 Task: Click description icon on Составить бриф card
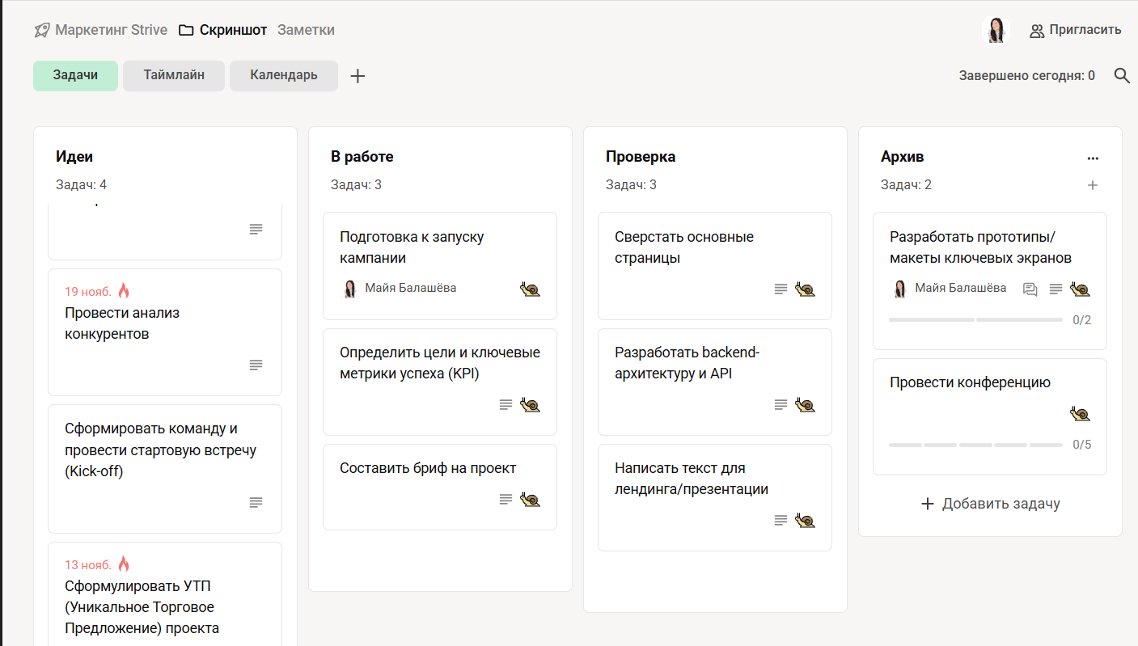coord(506,499)
